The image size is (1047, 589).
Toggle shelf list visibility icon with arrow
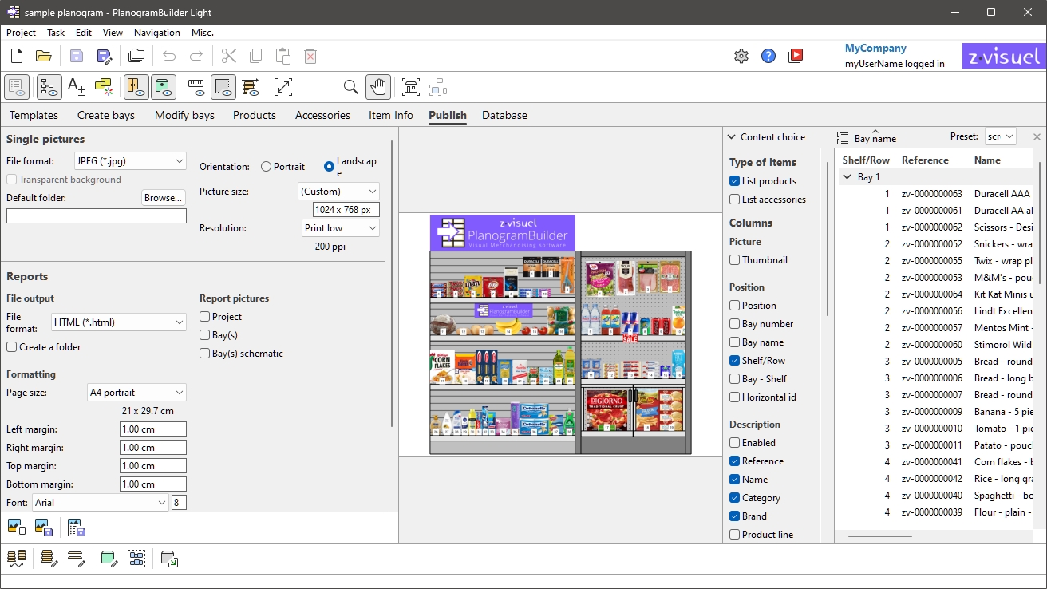click(x=251, y=86)
